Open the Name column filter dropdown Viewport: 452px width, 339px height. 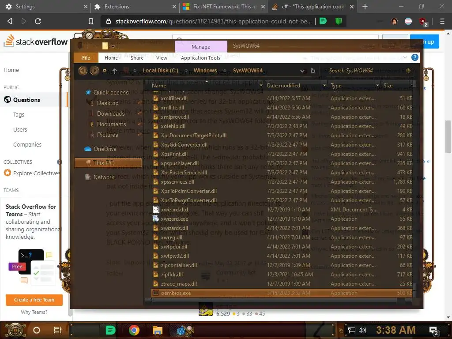261,85
